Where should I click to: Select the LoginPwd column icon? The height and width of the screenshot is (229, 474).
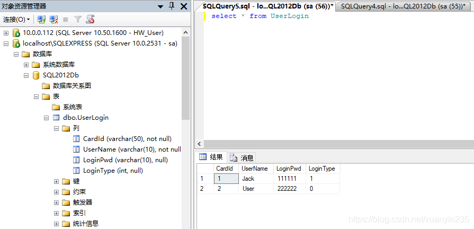pos(76,160)
